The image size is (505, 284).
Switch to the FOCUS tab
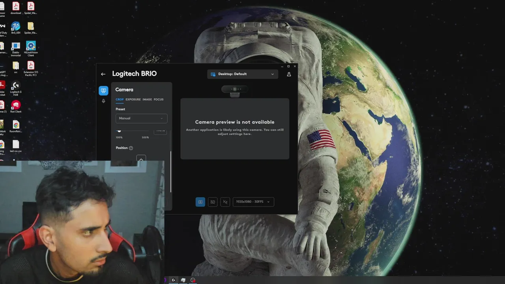click(x=159, y=99)
